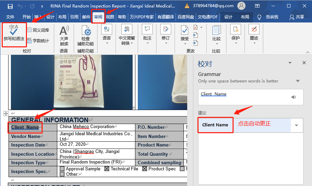The height and width of the screenshot is (186, 312).
Task: Switch to the 视图 tab
Action: click(x=110, y=17)
